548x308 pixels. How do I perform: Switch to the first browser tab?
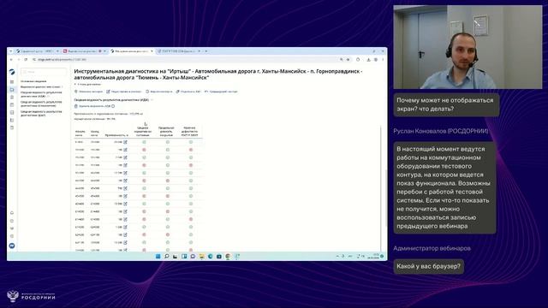(37, 51)
